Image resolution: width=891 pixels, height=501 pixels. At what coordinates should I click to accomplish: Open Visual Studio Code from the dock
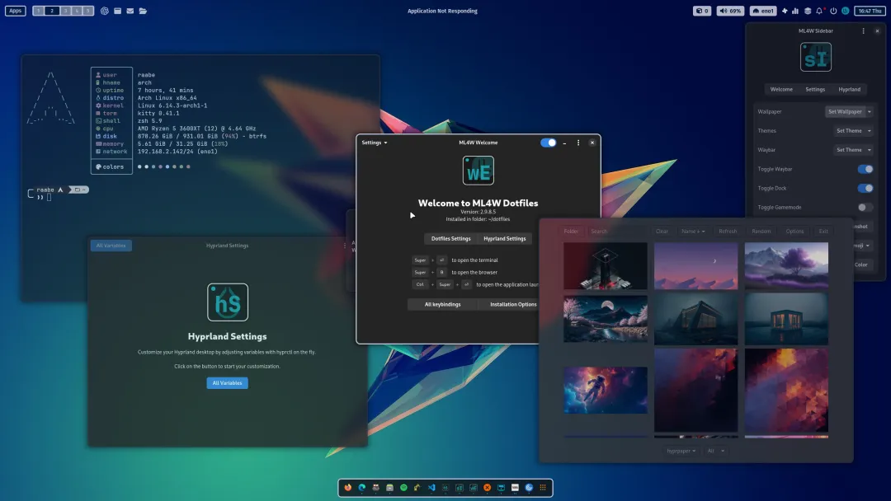click(431, 487)
